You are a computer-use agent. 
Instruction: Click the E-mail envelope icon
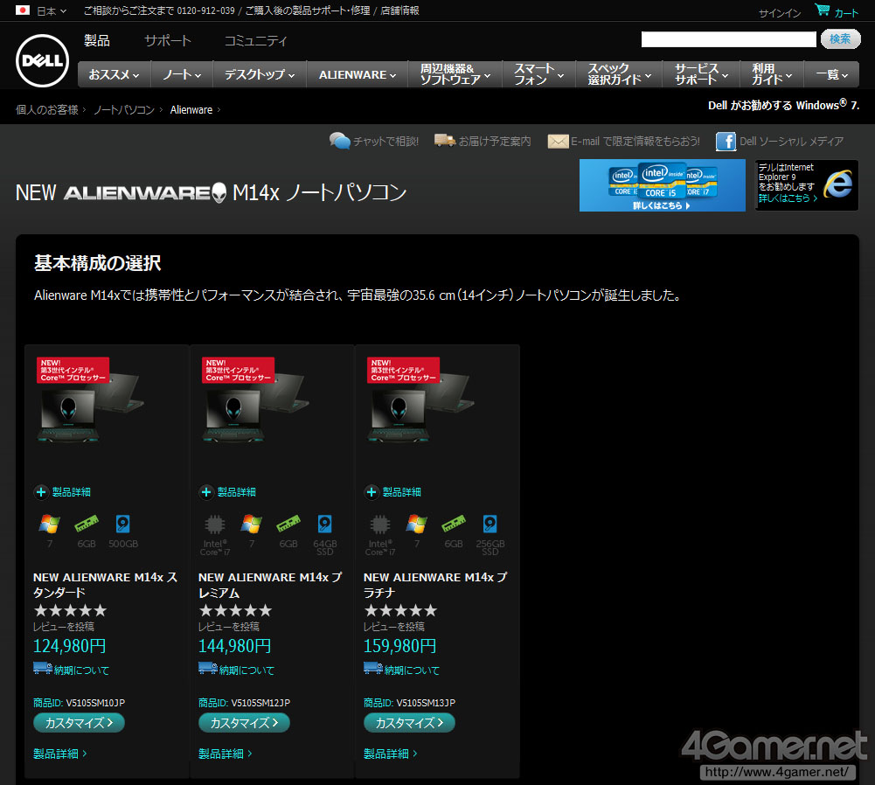[558, 141]
